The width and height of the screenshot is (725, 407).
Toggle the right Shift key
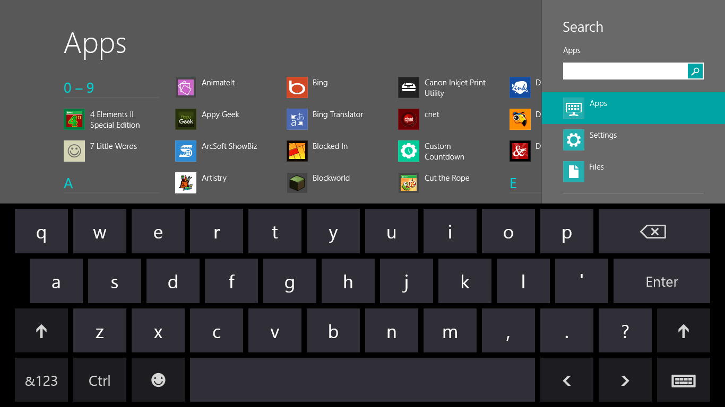(684, 331)
